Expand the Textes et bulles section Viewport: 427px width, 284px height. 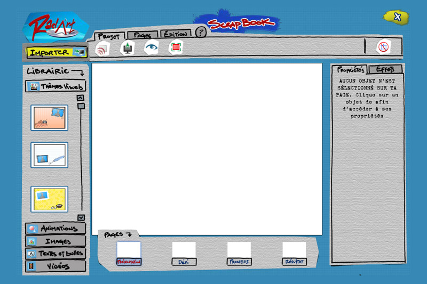56,254
